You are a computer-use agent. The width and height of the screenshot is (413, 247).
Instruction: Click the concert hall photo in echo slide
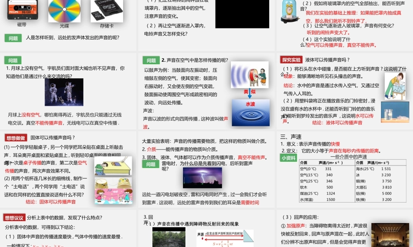[390, 235]
